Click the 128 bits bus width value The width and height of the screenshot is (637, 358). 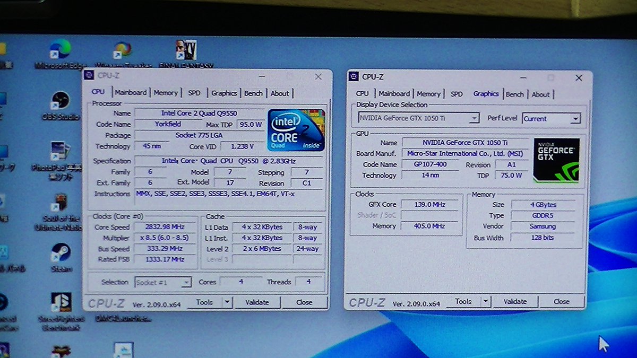click(543, 238)
